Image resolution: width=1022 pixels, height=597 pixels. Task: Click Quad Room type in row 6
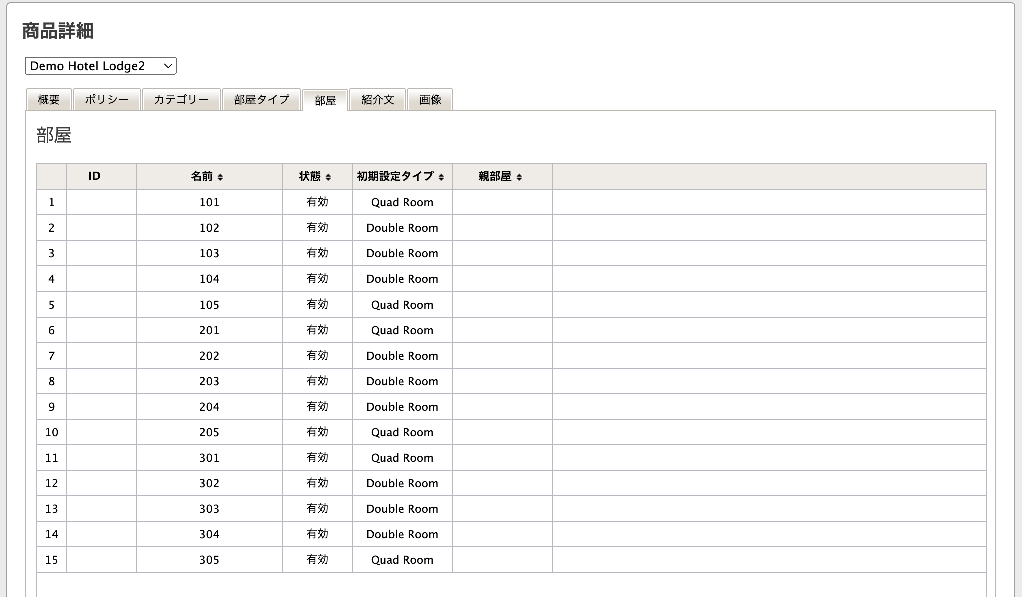click(402, 330)
